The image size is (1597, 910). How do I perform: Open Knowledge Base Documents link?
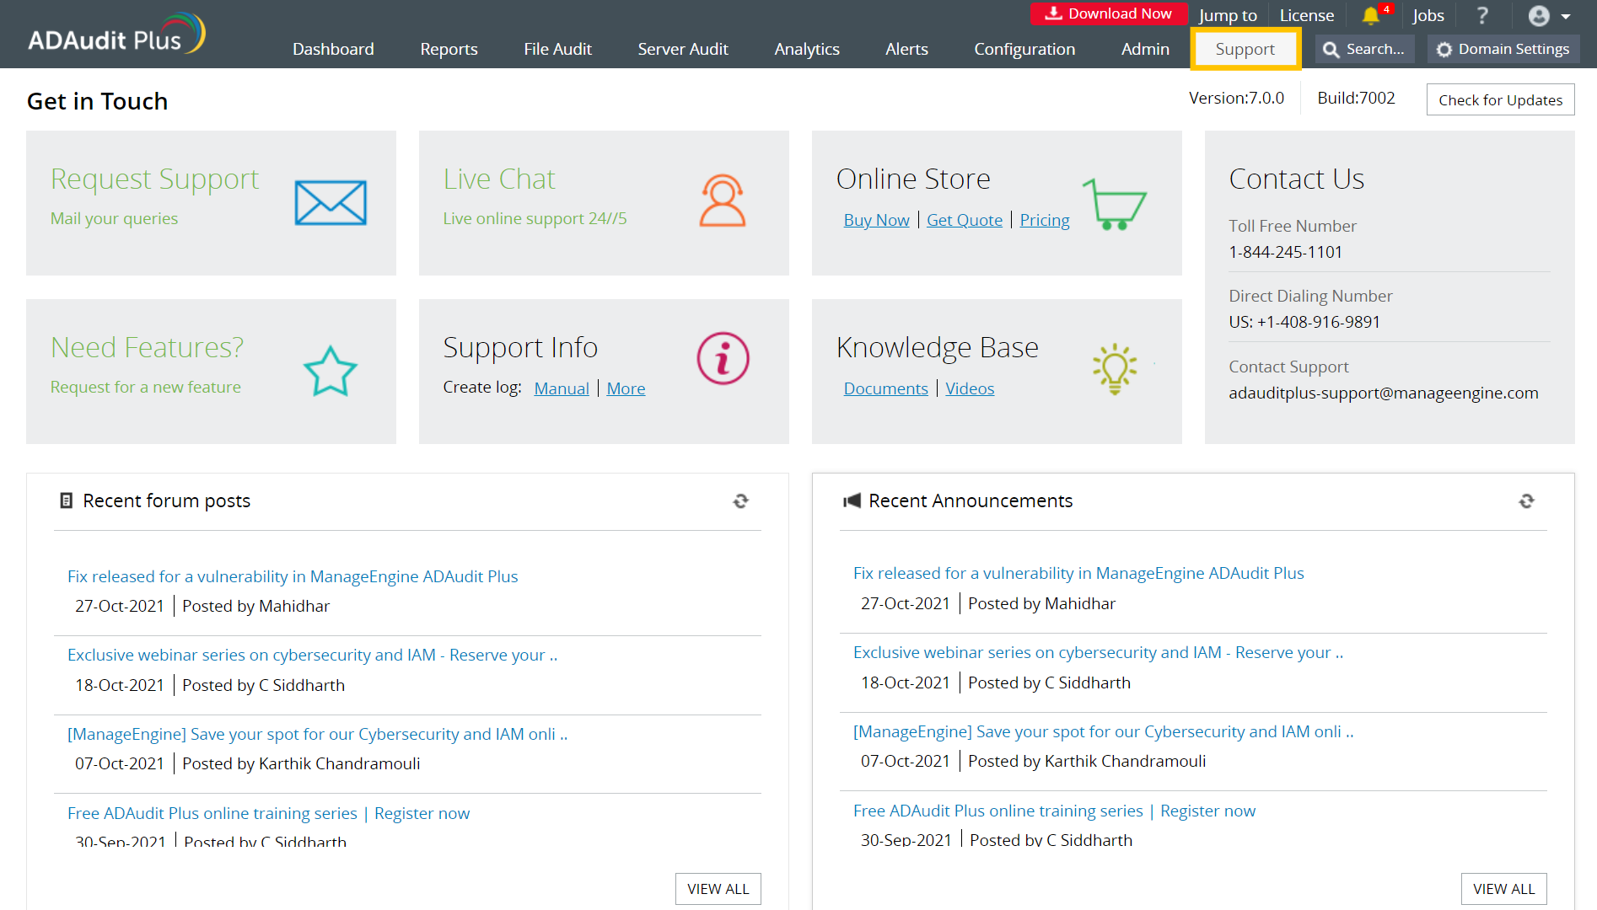point(886,388)
